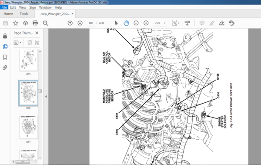Screen dimensions: 261x165
Task: Bookmark file with the star icon
Action: 16,23
